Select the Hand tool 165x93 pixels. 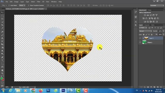2,70
